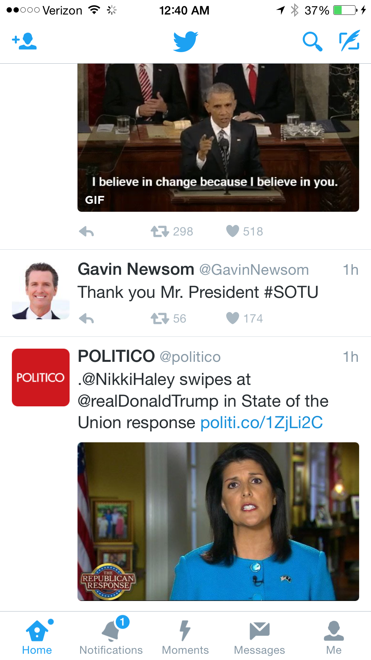Reply to the GIF tweet
The image size is (371, 660).
tap(87, 232)
